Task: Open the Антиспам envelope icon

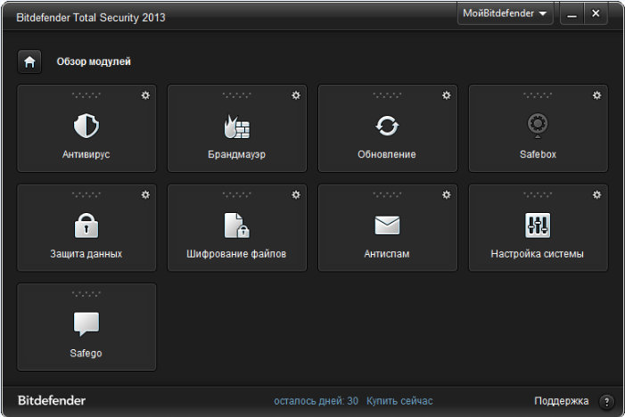Action: [x=387, y=225]
